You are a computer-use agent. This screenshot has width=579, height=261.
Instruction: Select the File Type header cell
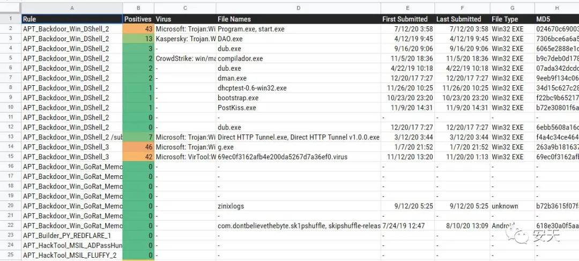coord(512,19)
